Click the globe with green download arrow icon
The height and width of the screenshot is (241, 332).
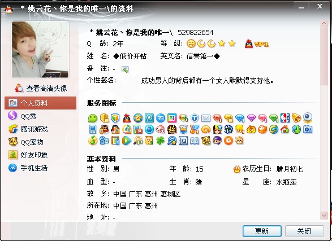point(296,129)
